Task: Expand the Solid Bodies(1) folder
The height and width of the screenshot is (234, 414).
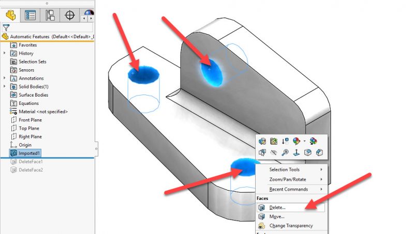Action: (x=5, y=86)
